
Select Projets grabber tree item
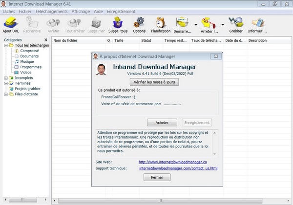point(27,89)
